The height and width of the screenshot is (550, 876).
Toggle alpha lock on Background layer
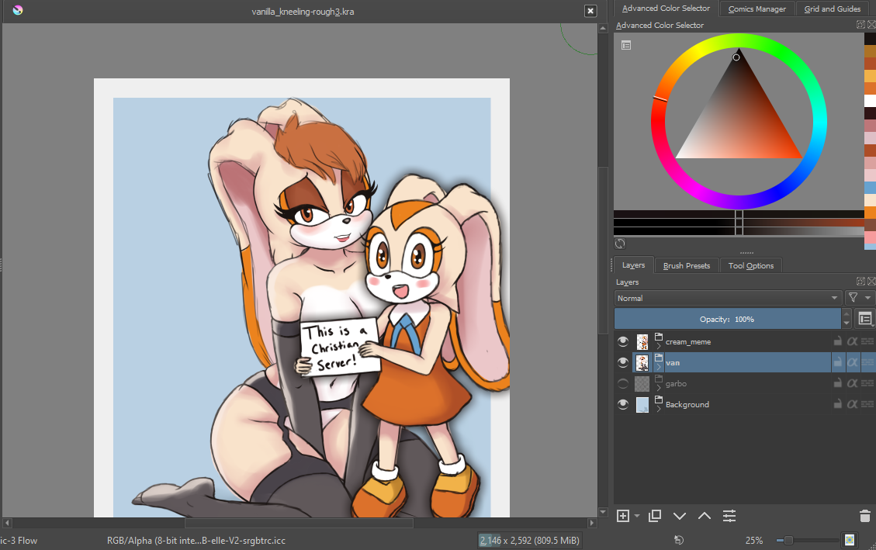click(852, 404)
